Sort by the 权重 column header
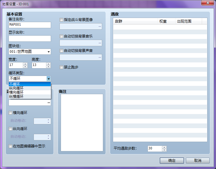Screen dimensions: 216x169 click(166, 21)
